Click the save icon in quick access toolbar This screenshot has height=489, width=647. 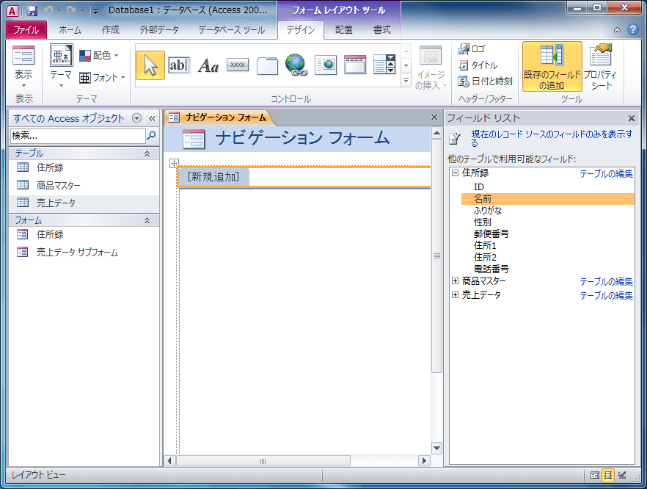[x=32, y=11]
